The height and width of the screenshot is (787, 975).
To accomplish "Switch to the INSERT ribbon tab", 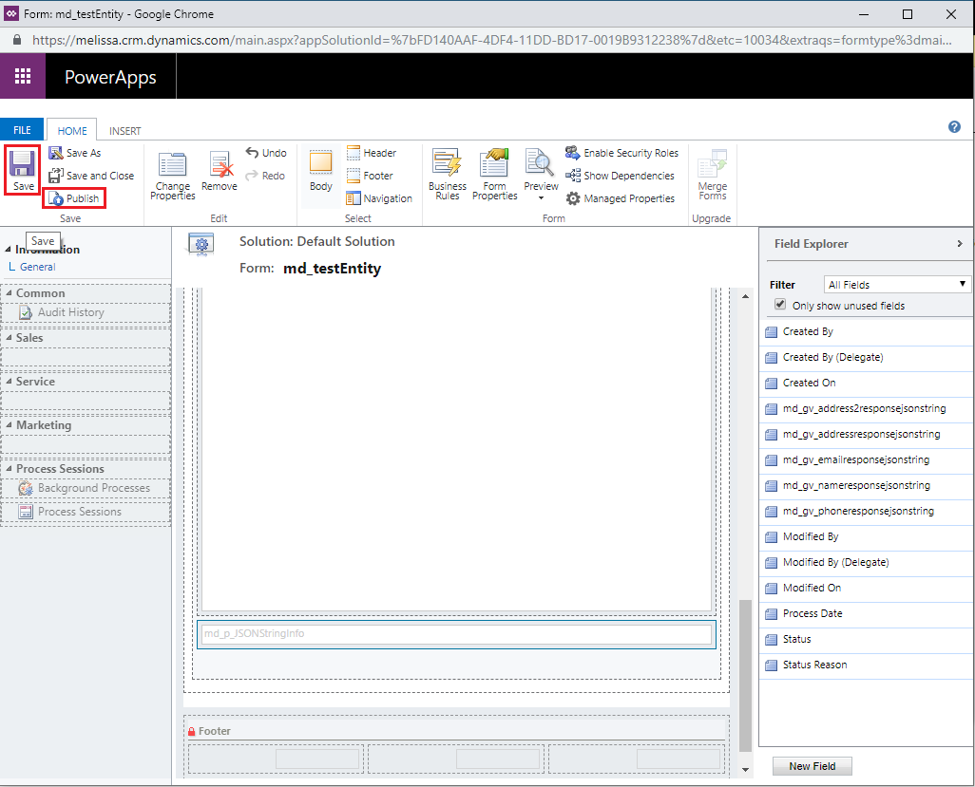I will [x=125, y=130].
